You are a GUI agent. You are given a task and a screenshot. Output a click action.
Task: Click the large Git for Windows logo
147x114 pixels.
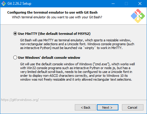click(138, 16)
